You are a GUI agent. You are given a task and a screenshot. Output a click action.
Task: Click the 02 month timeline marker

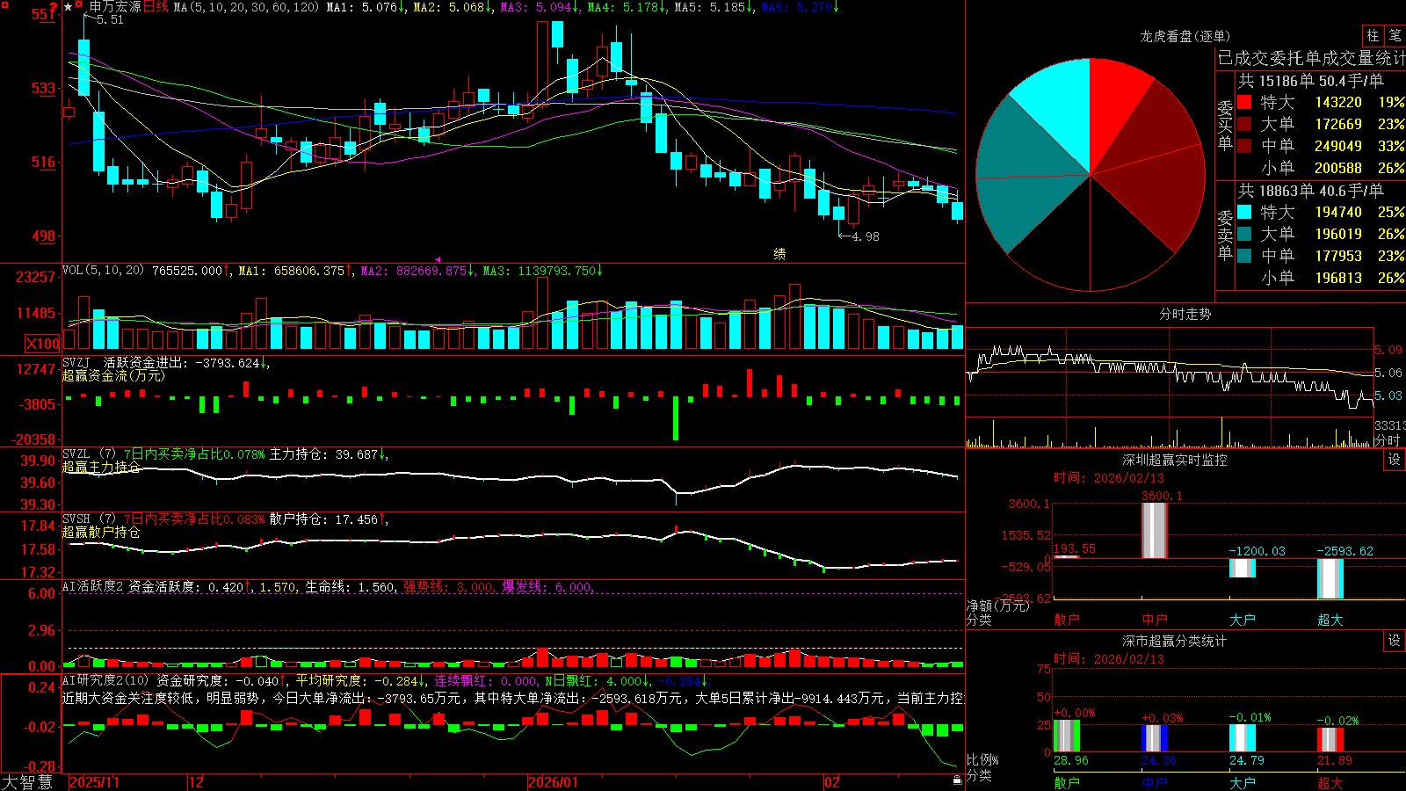[x=832, y=782]
